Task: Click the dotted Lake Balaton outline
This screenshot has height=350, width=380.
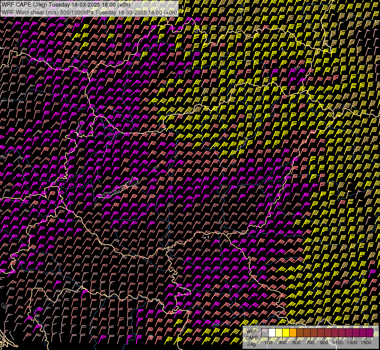Action: (x=118, y=189)
